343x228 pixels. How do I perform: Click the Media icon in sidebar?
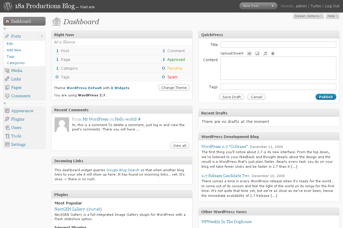pos(7,70)
